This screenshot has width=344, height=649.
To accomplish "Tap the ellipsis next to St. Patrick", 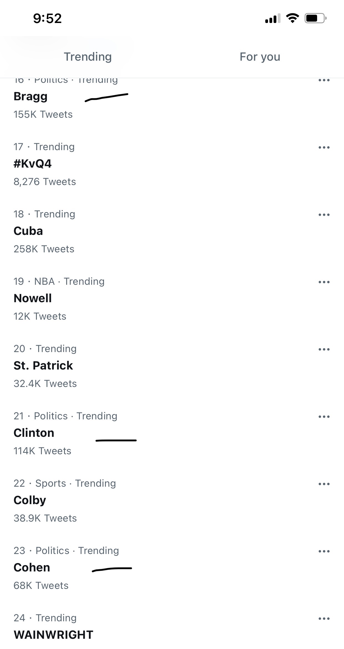I will (324, 349).
